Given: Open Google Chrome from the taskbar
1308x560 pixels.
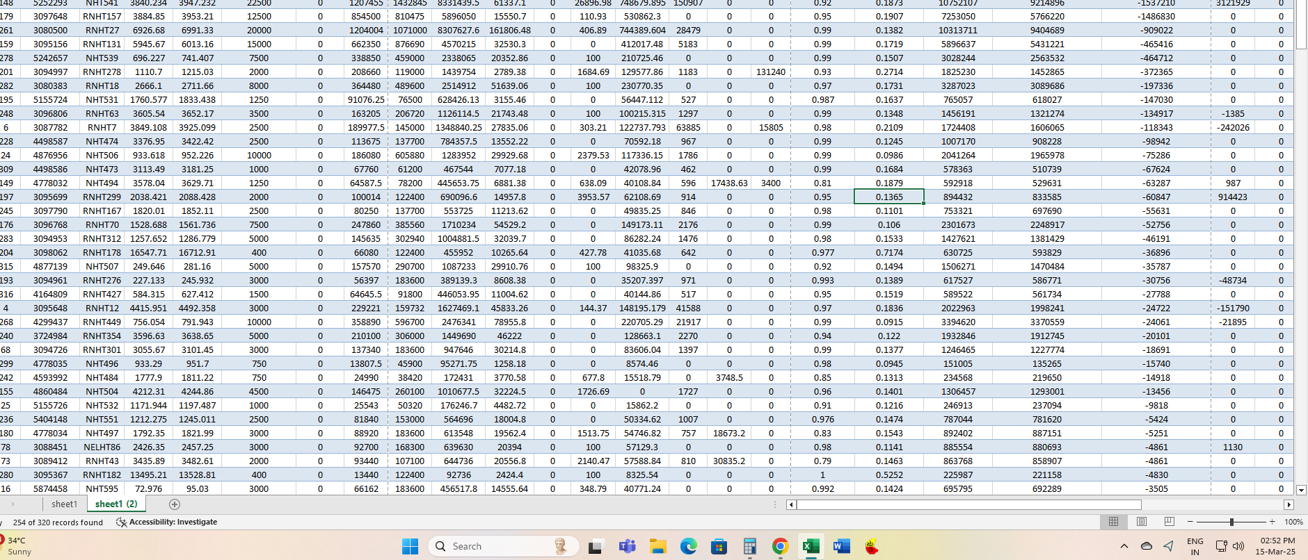Looking at the screenshot, I should (x=780, y=547).
